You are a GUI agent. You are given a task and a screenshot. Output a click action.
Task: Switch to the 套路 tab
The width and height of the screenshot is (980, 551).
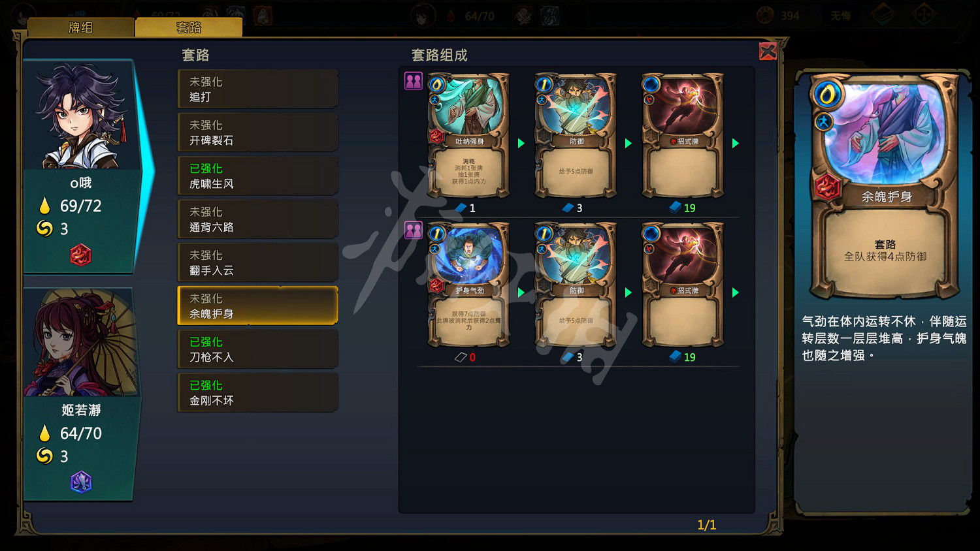(x=189, y=27)
